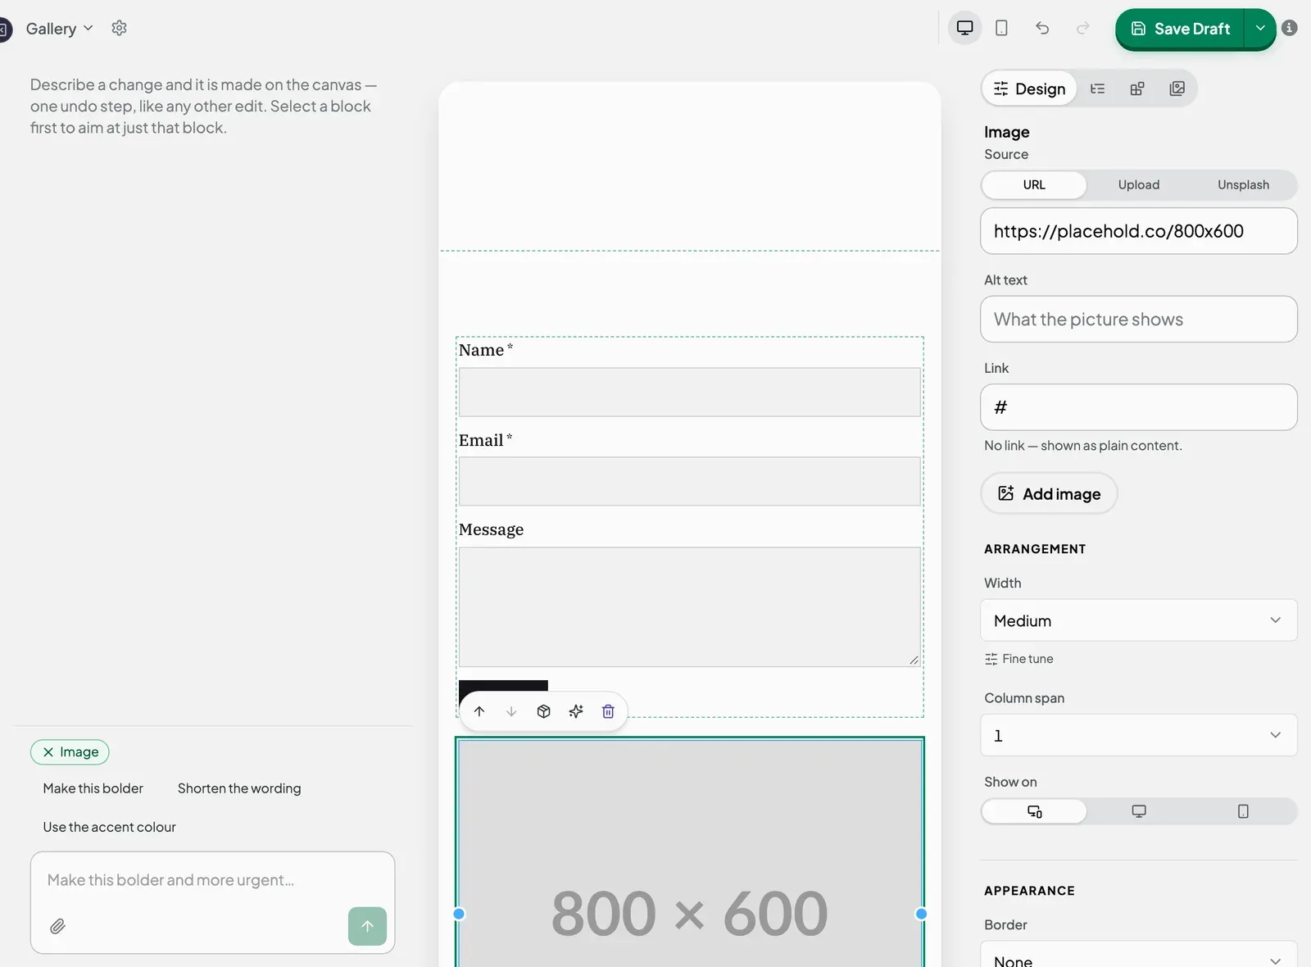Click the AI prompt text box

pos(213,880)
